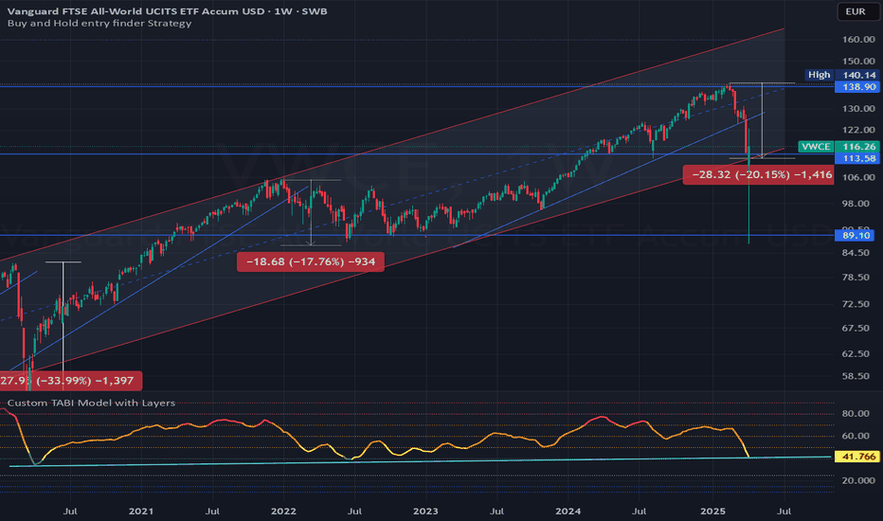The image size is (883, 521).
Task: Click the -33.99% measurement label
Action: pos(70,381)
